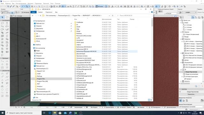Click the Explorer search field

click(134, 16)
